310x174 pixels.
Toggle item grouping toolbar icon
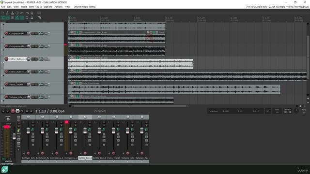point(8,18)
